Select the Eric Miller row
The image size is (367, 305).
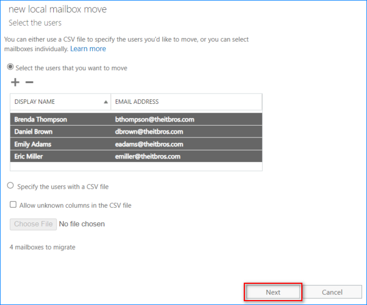pyautogui.click(x=136, y=157)
